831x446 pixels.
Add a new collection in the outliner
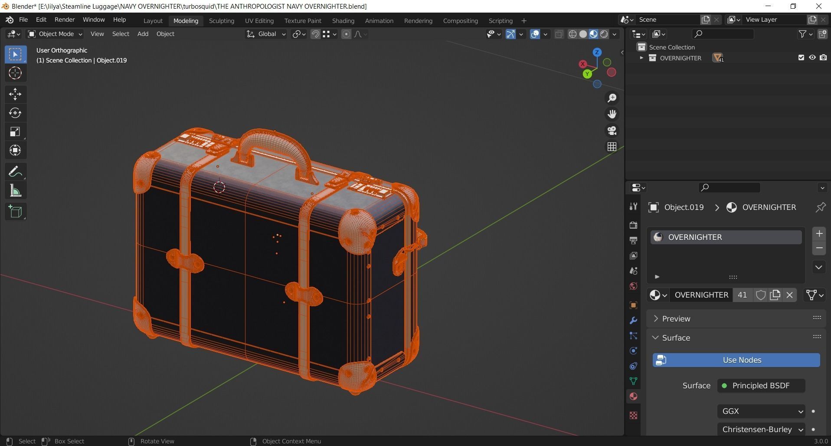coord(822,34)
